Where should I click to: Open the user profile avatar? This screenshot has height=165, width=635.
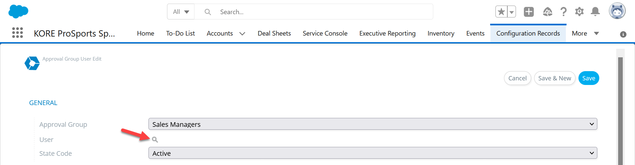coord(617,11)
